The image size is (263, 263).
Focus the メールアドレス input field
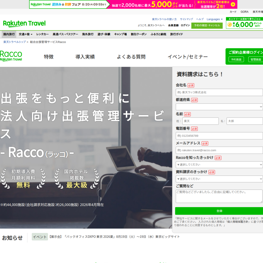click(219, 150)
